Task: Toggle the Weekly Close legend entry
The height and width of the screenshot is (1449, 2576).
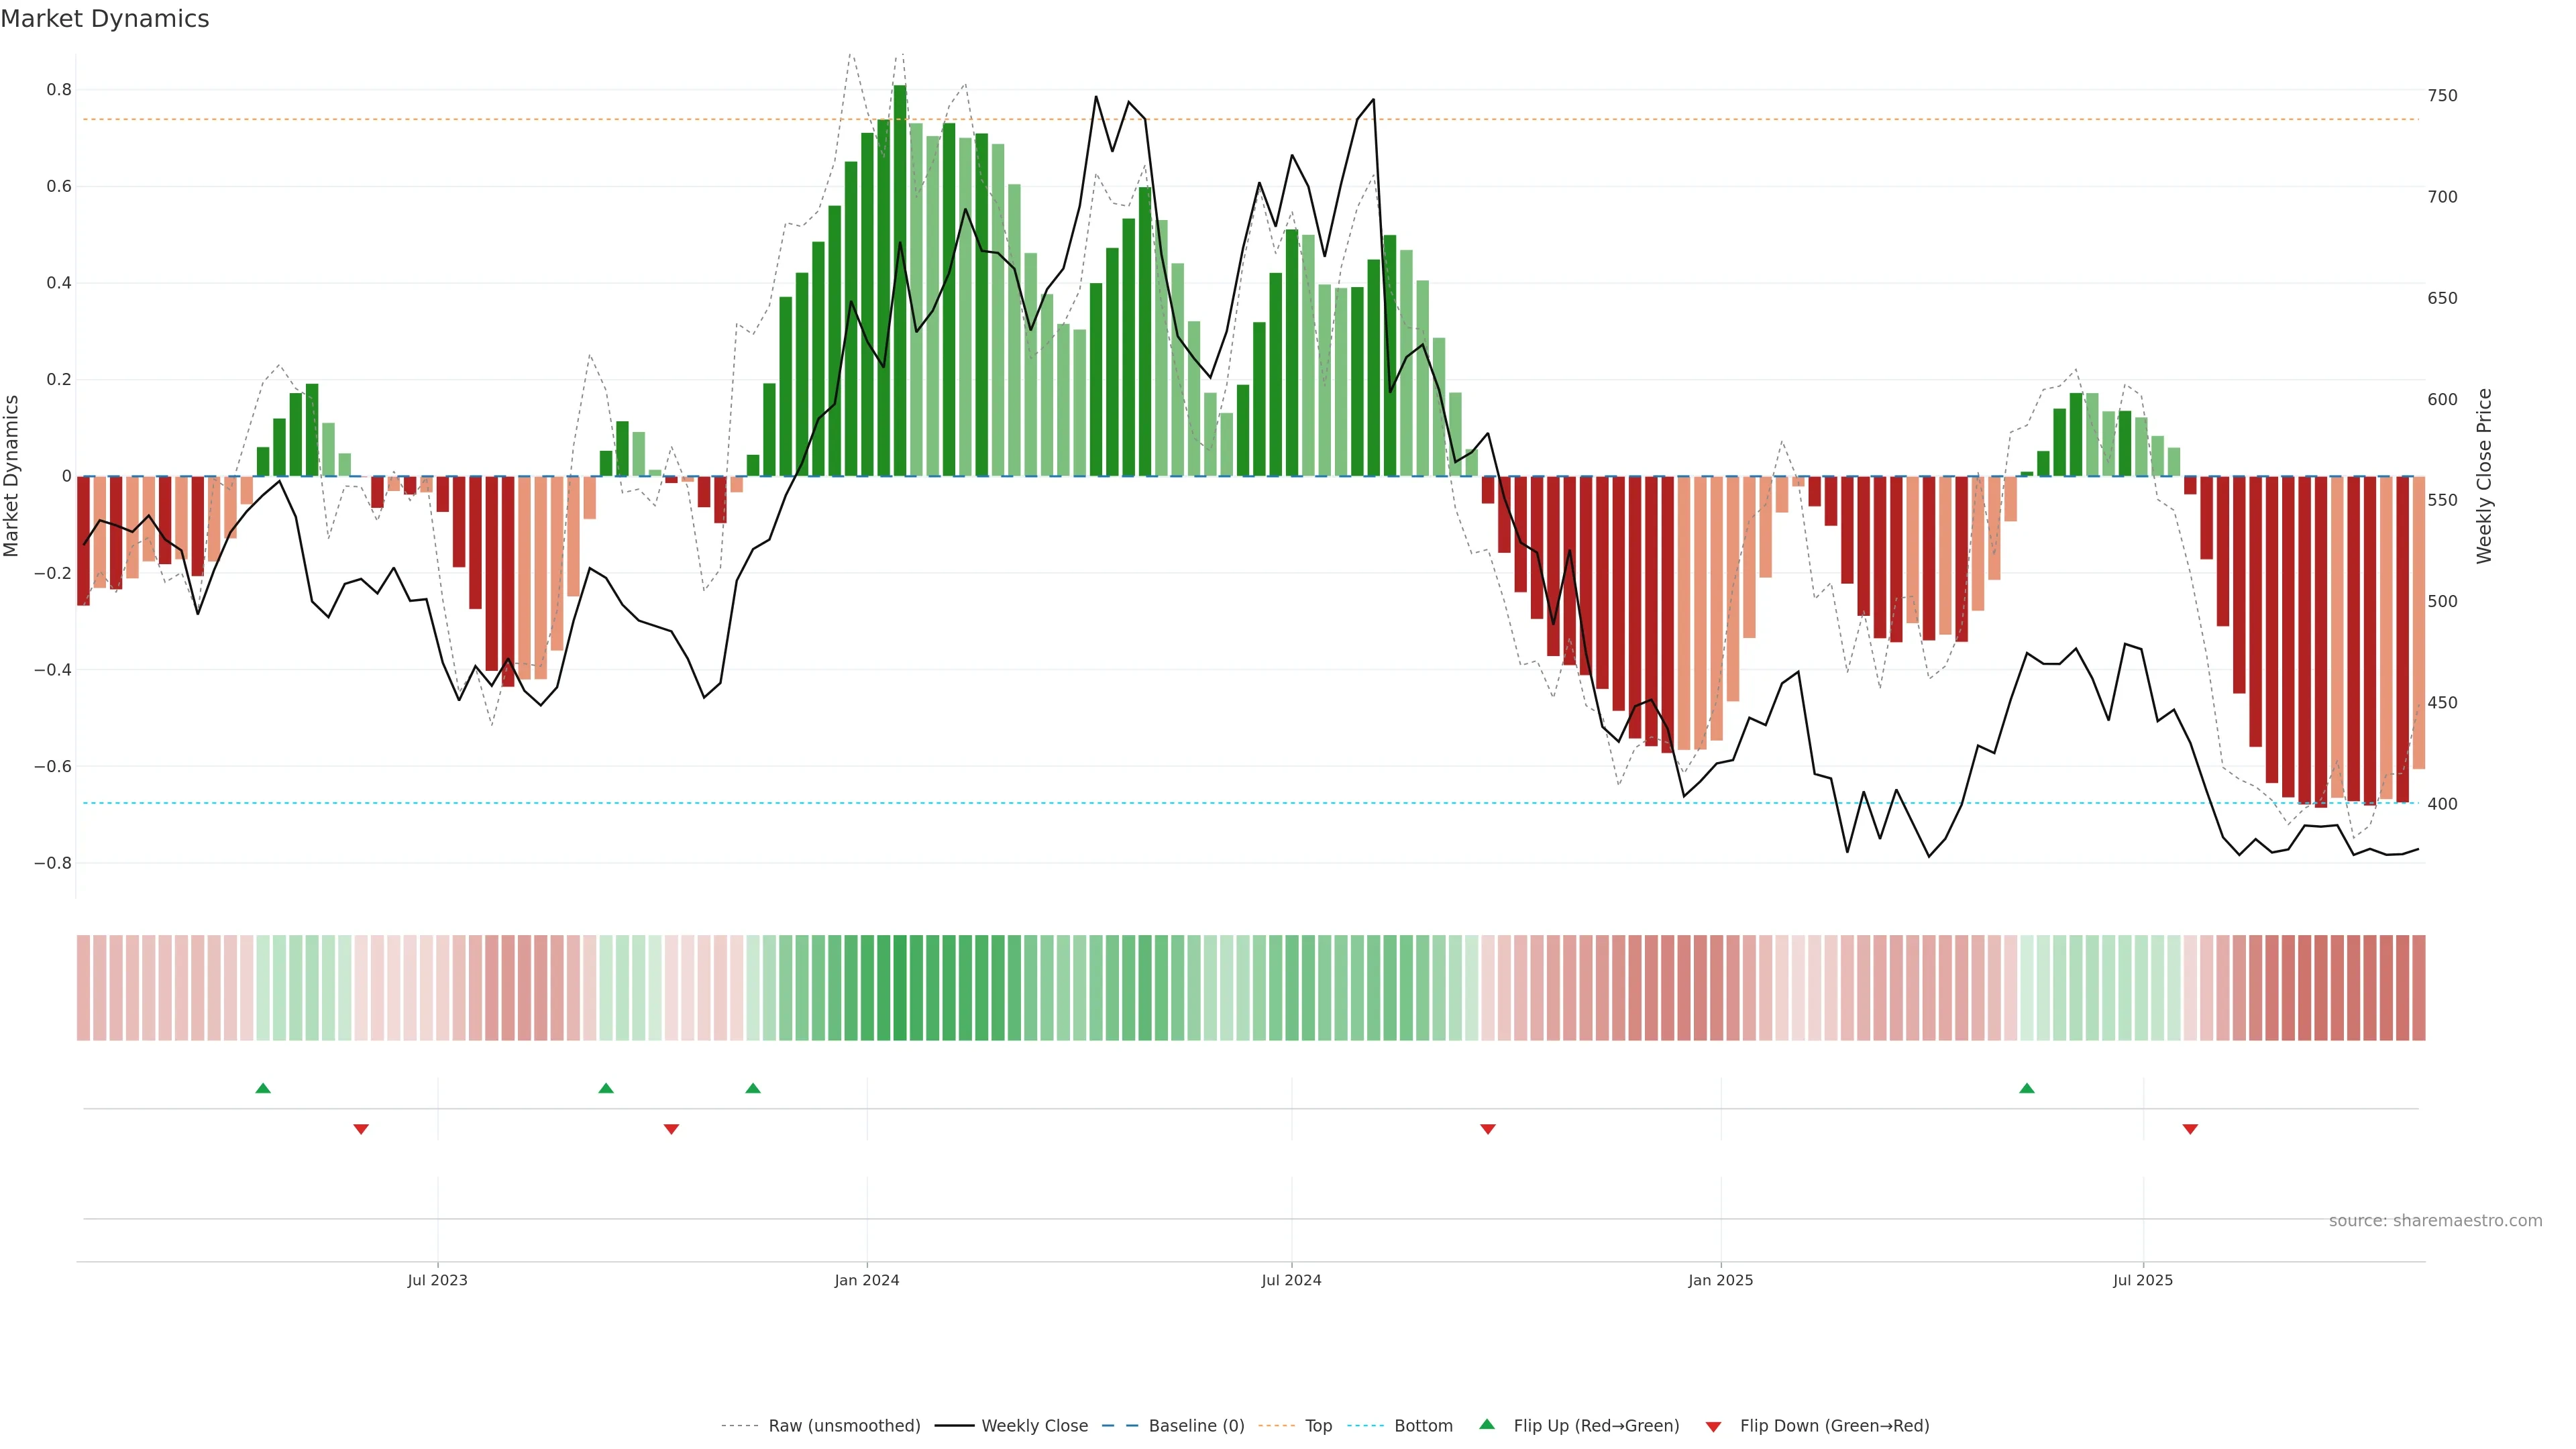Action: pos(1034,1426)
